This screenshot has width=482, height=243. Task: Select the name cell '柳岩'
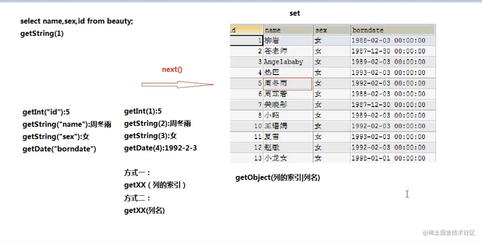(x=288, y=41)
